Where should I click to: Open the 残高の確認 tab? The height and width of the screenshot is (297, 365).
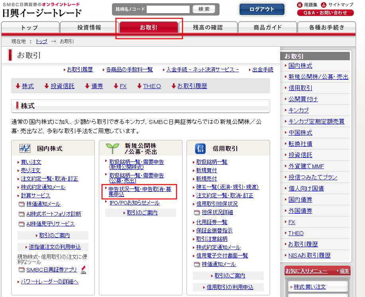[208, 28]
